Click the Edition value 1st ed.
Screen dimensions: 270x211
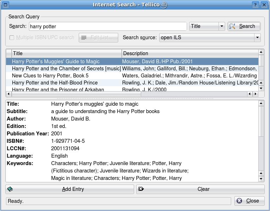pos(59,126)
